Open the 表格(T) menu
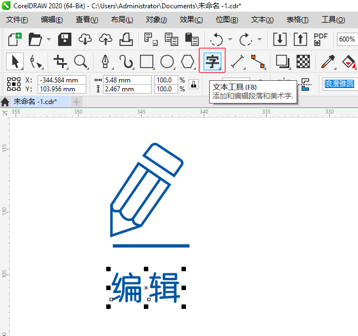358x336 pixels. (298, 19)
